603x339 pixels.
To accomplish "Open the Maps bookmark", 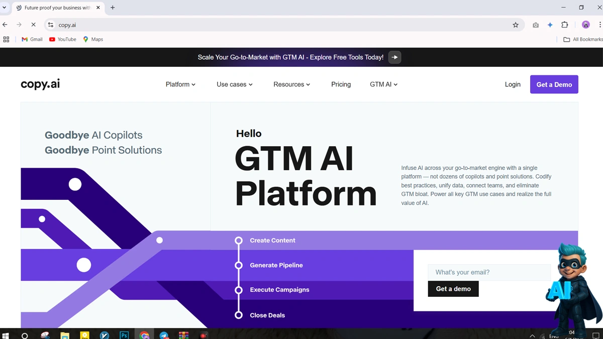I will pyautogui.click(x=93, y=39).
